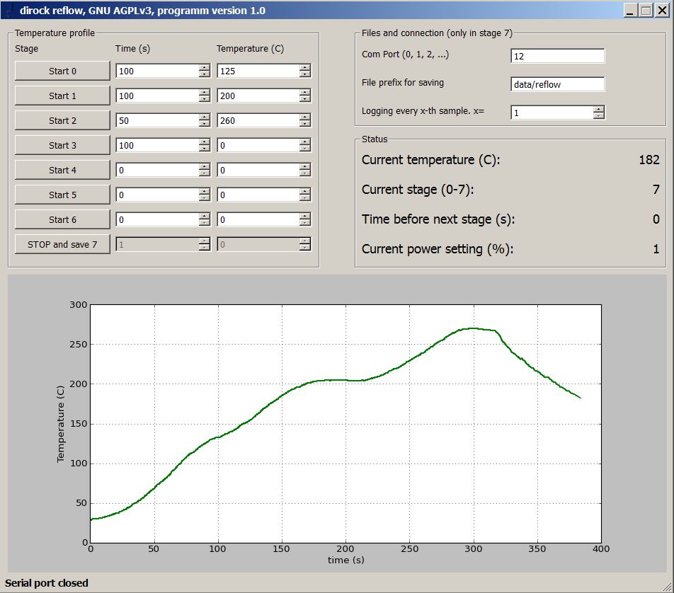The width and height of the screenshot is (674, 593).
Task: Click the Current temperature value 182
Action: click(x=649, y=160)
